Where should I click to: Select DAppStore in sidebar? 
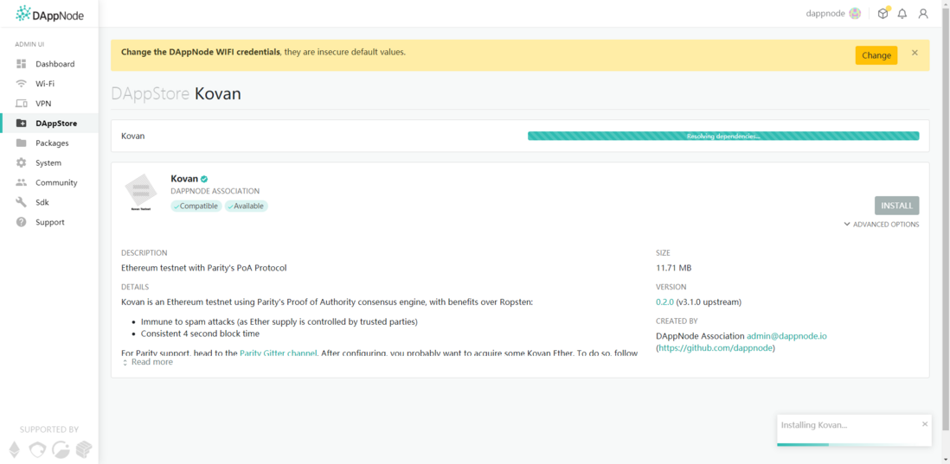56,124
